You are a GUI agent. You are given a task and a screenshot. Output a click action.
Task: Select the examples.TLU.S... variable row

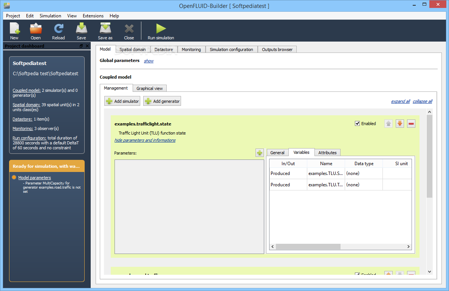click(341, 173)
